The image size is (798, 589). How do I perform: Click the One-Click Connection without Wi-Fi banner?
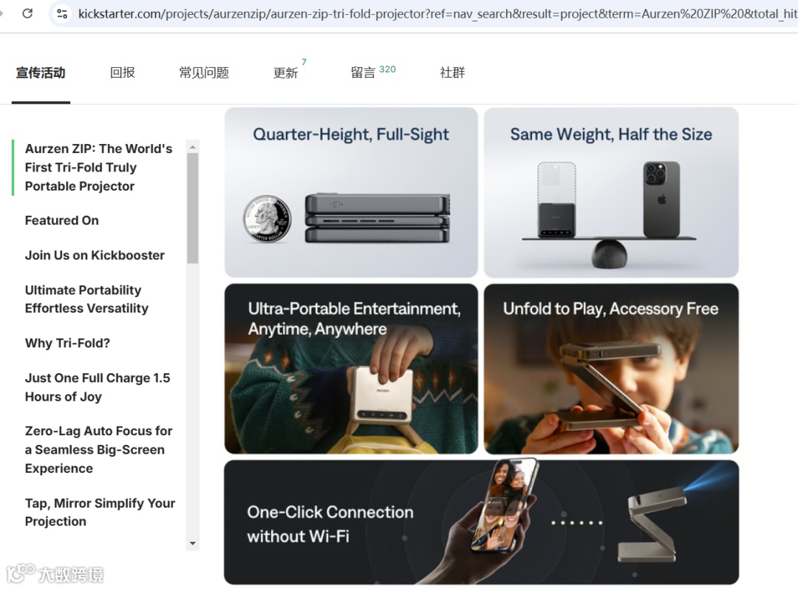(x=482, y=522)
